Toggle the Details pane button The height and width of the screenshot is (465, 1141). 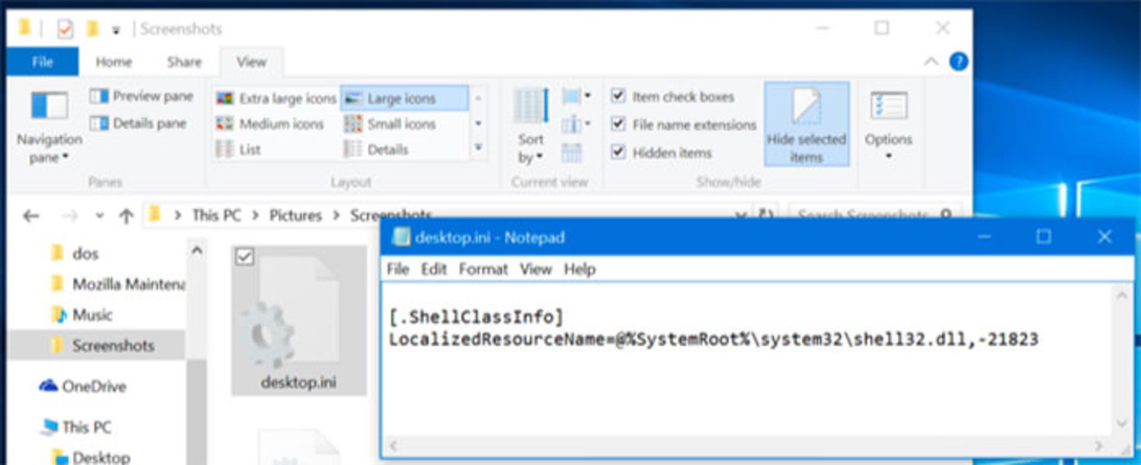click(x=138, y=124)
